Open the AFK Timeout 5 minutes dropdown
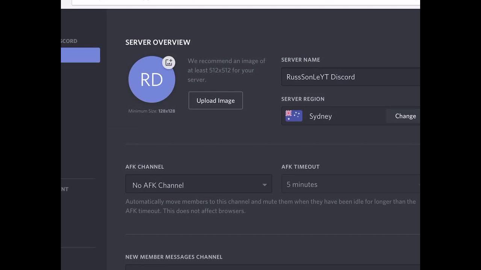 coord(351,184)
